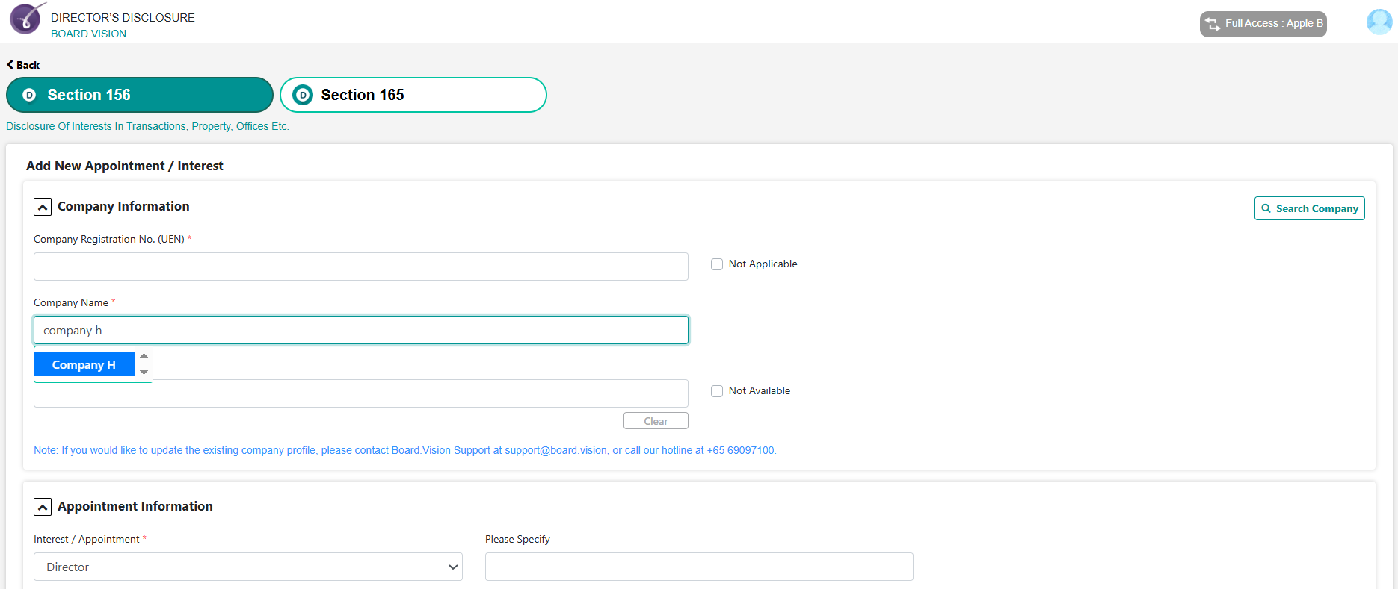Click the Section 156 circled D icon

tap(30, 95)
